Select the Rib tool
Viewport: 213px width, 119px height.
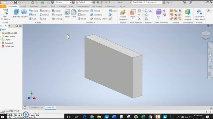pyautogui.click(x=43, y=19)
